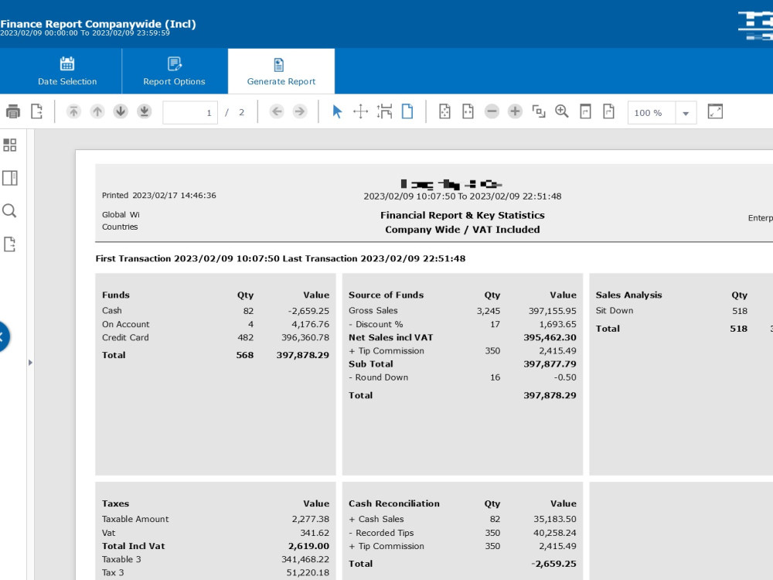The height and width of the screenshot is (580, 773).
Task: Click the Tip Commission value in Source of Funds
Action: click(557, 351)
